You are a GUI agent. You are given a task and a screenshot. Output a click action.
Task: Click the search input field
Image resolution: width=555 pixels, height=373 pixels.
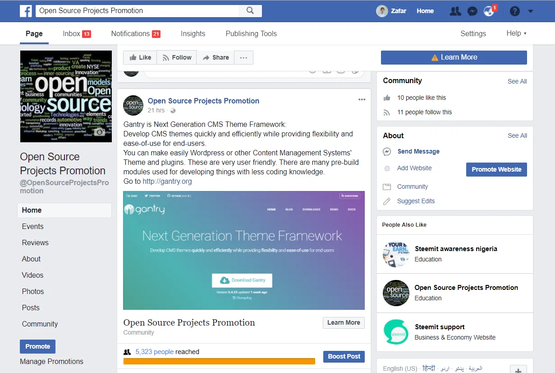point(137,11)
